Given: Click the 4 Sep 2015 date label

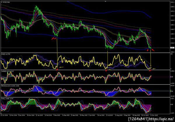Looking at the screenshot, I should click(127, 115).
